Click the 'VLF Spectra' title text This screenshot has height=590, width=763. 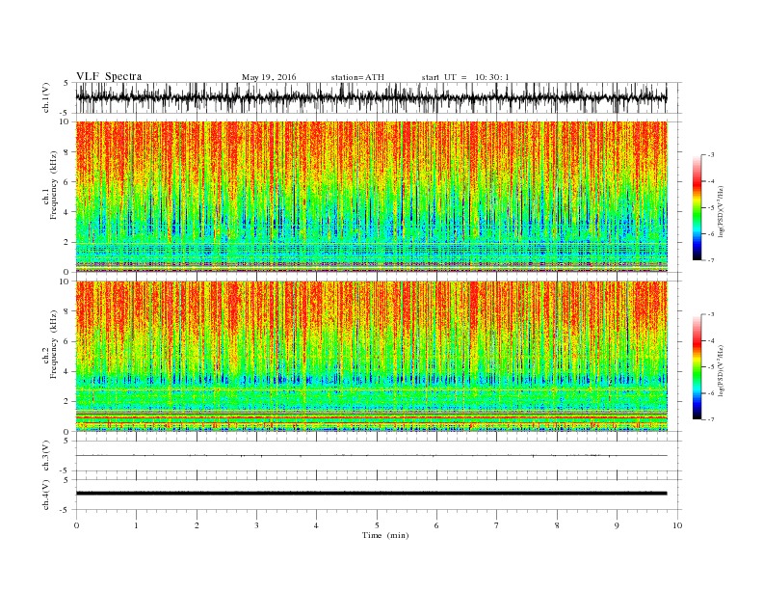[109, 76]
